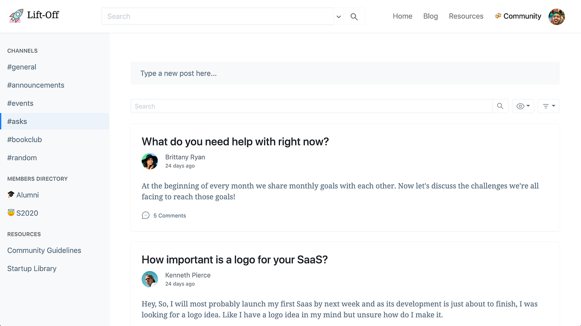Open the Alumni members directory
Viewport: 581px width, 326px height.
pos(23,195)
